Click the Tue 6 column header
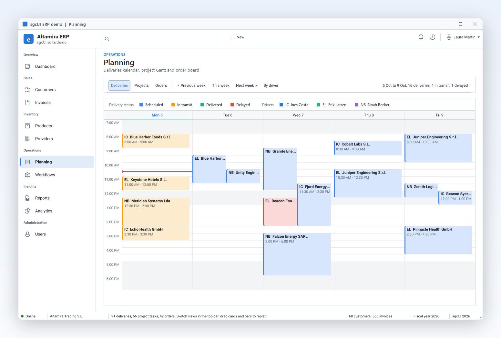This screenshot has height=338, width=501. pyautogui.click(x=228, y=115)
